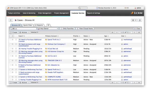Viewport: 151px width, 92px height.
Task: Tick the checkbox for case 7 row
Action: point(11,69)
